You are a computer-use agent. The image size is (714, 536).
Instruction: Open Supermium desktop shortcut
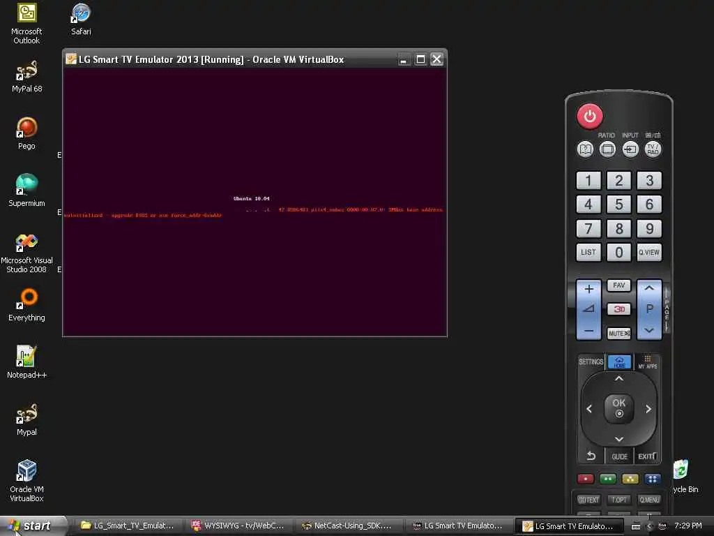pyautogui.click(x=26, y=191)
